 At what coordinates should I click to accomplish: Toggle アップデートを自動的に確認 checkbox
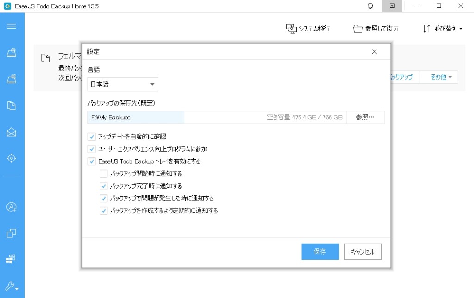(x=92, y=137)
